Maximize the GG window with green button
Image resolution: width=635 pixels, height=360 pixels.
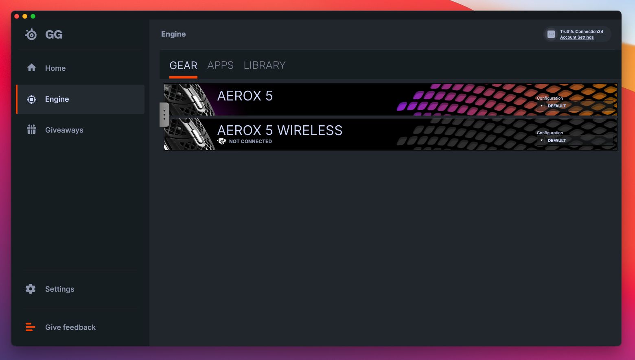pos(33,16)
